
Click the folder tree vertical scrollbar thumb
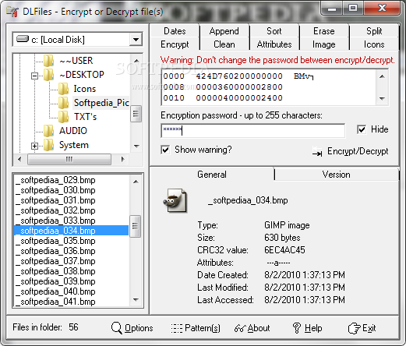click(x=136, y=114)
